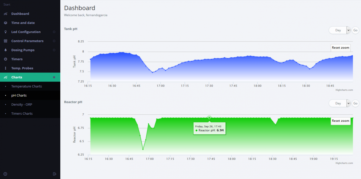
Task: Collapse the Charts menu section
Action: [x=30, y=77]
